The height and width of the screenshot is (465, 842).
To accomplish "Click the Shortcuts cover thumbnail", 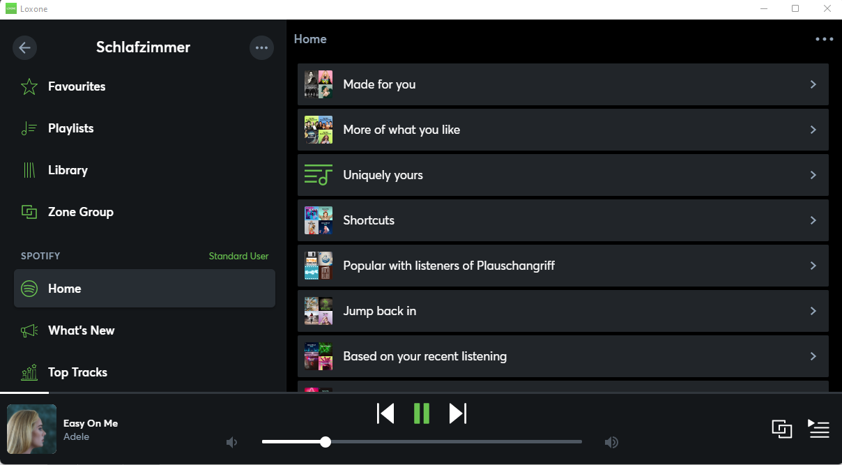I will click(319, 220).
